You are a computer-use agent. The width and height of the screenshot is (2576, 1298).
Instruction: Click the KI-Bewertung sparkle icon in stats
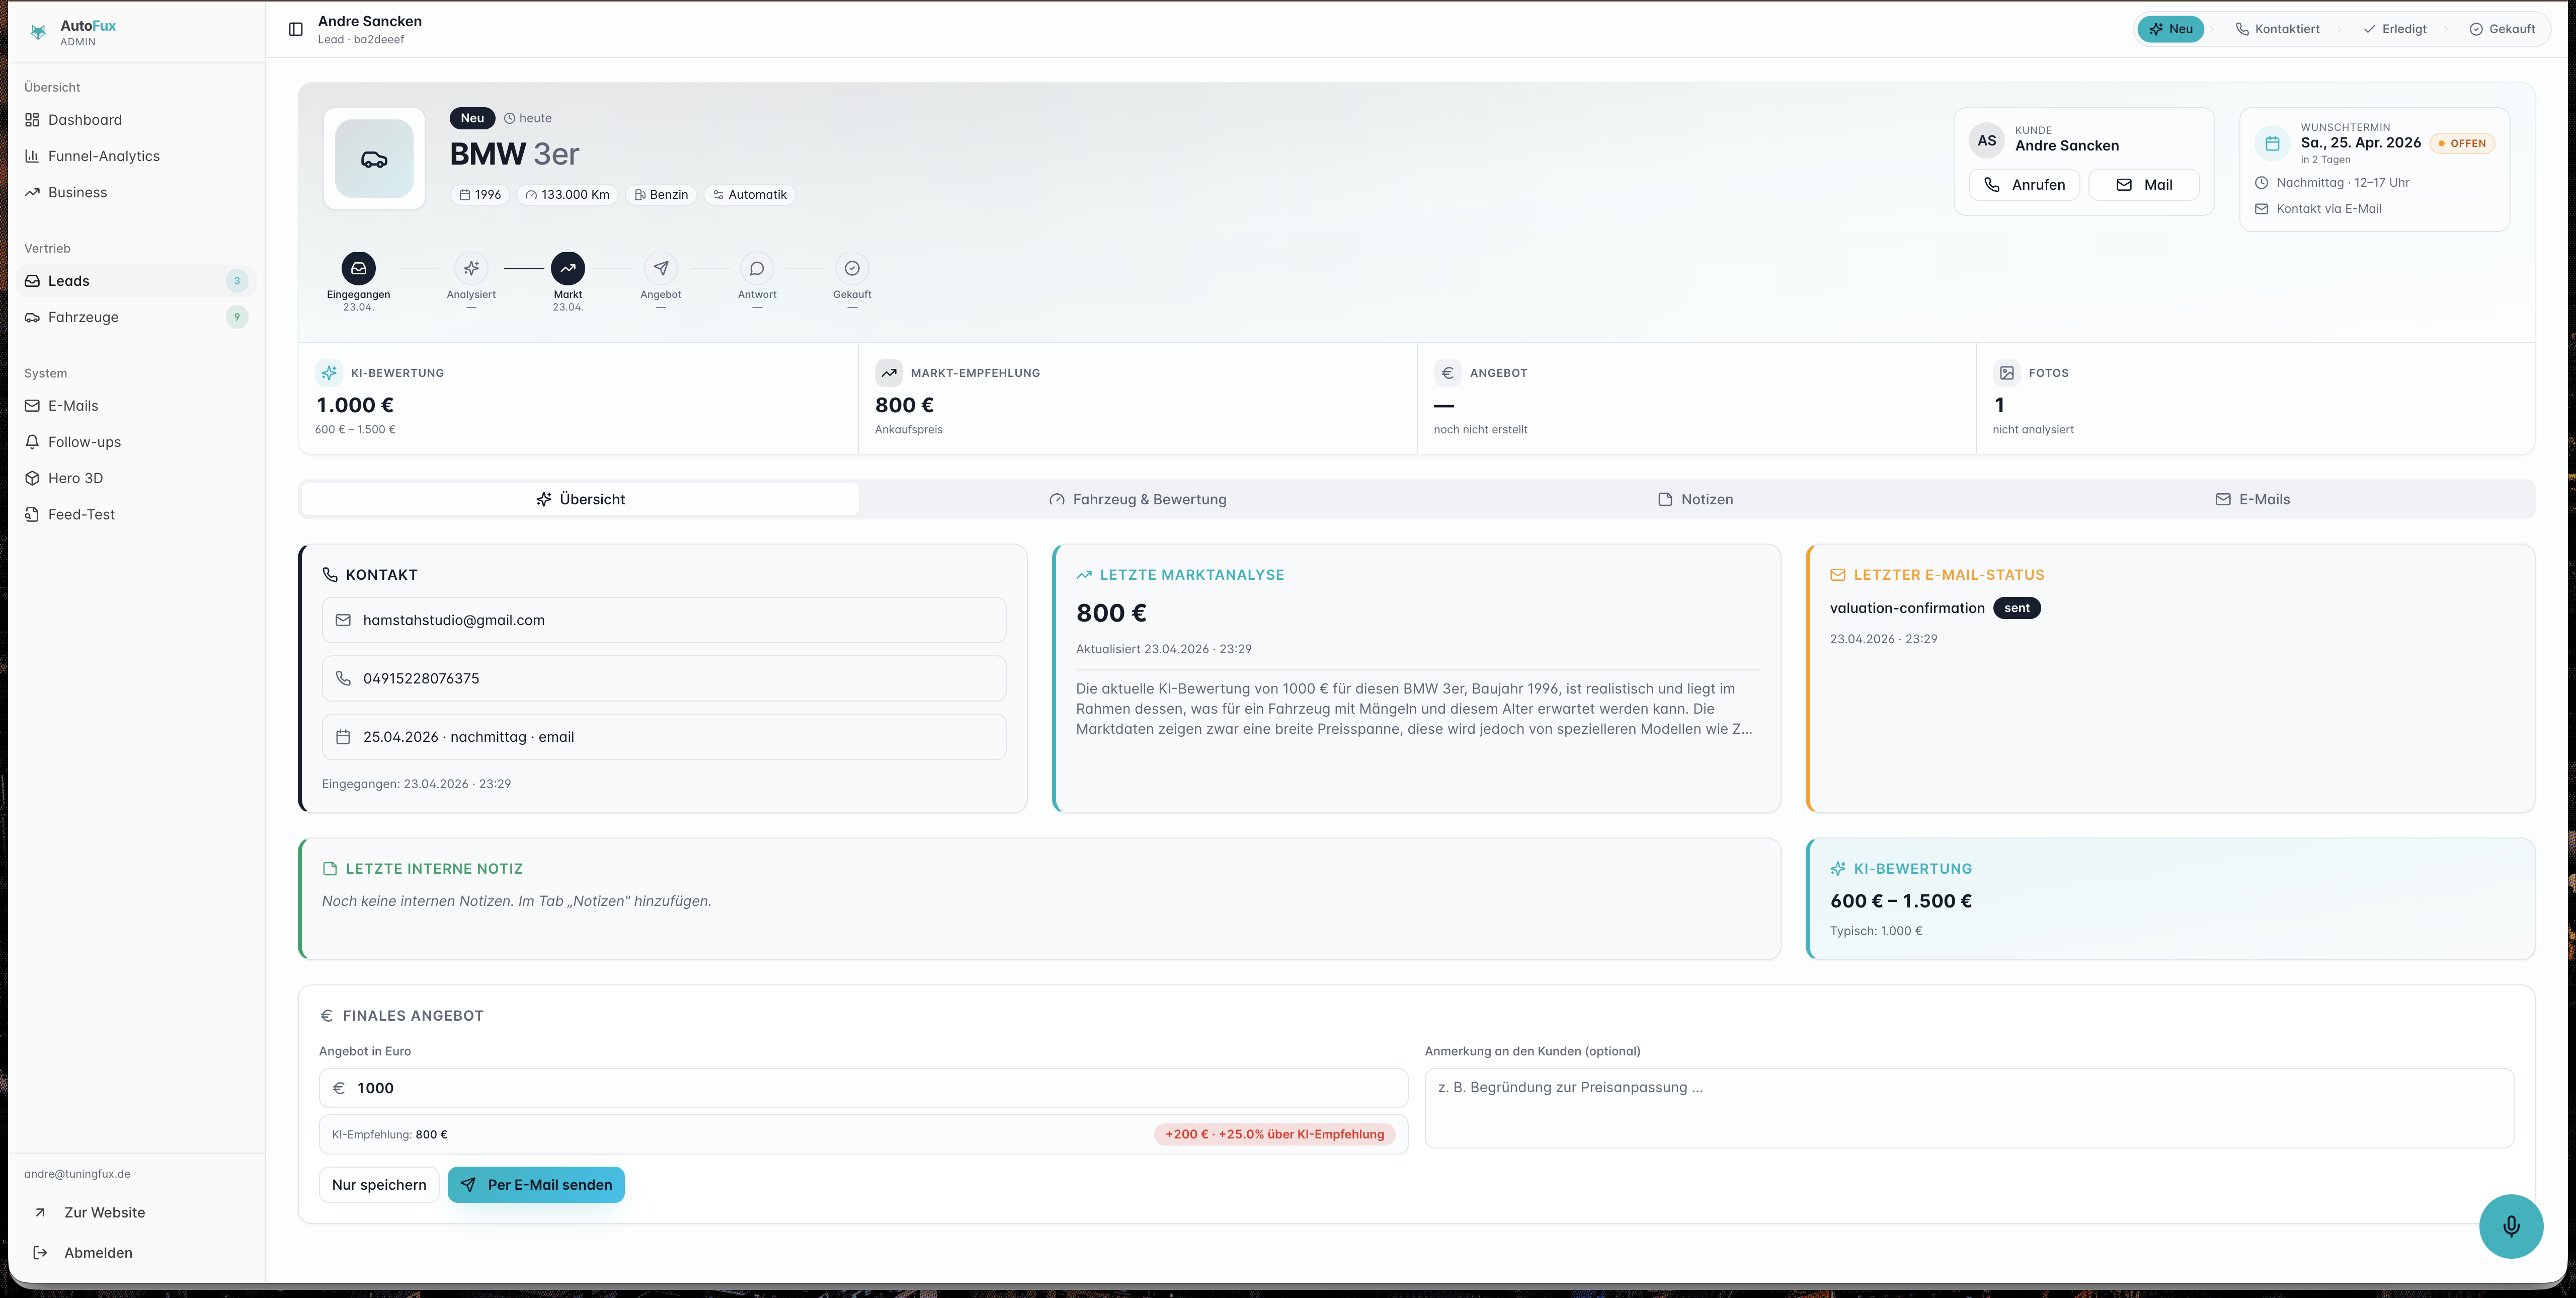pyautogui.click(x=329, y=373)
